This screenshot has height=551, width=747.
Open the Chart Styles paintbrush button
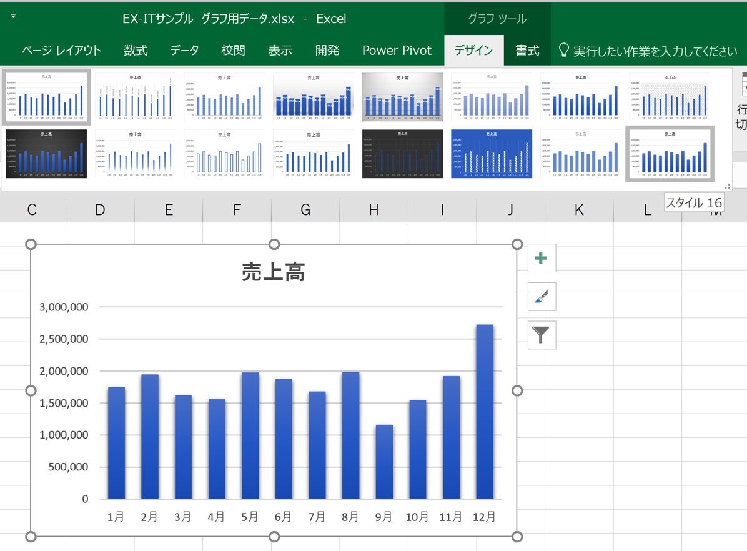tap(542, 297)
